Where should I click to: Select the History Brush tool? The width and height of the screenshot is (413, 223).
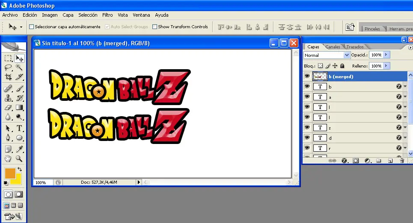(x=19, y=98)
